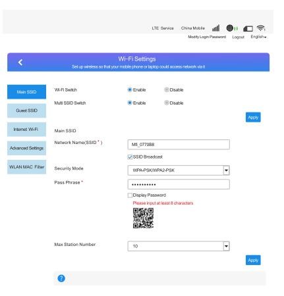This screenshot has width=284, height=296.
Task: Open the English language selector
Action: (258, 37)
